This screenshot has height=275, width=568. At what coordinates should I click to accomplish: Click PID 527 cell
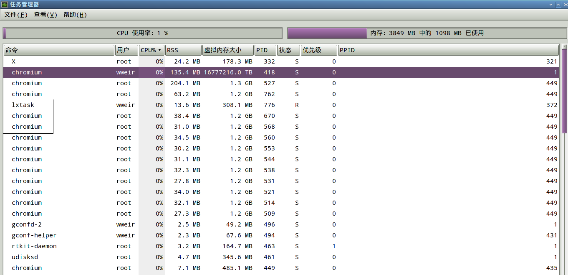pyautogui.click(x=269, y=83)
